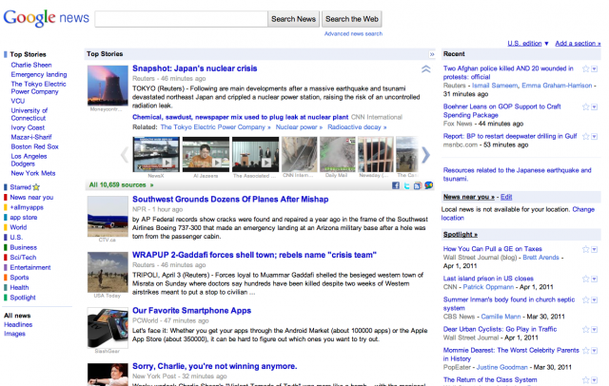Viewport: 609px width, 386px height.
Task: Open Radioactive decay related topic
Action: (x=357, y=127)
